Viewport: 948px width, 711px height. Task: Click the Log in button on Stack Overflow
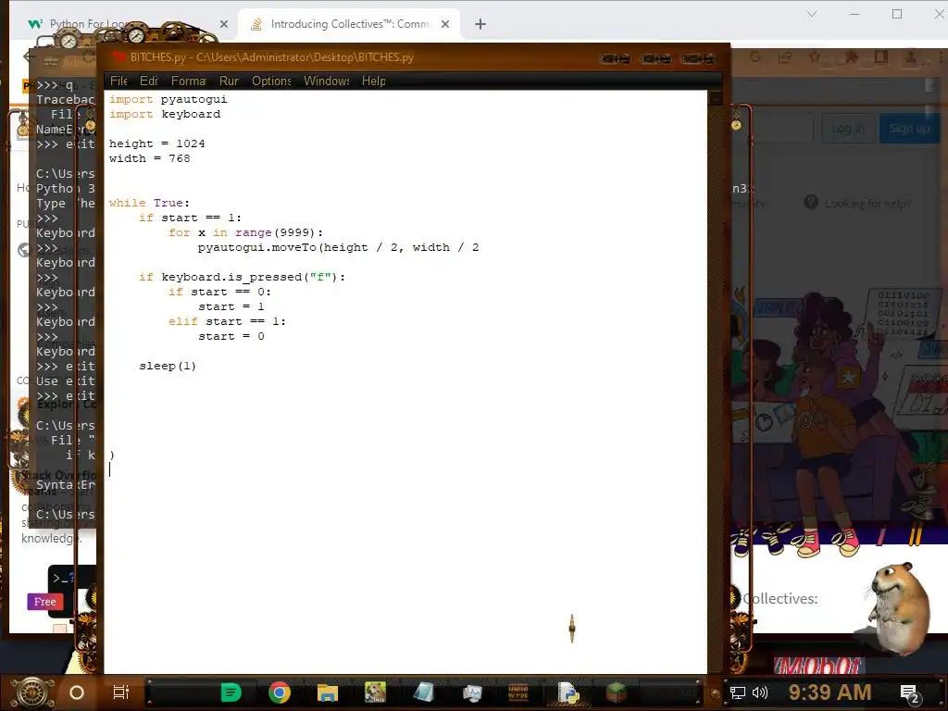[848, 129]
